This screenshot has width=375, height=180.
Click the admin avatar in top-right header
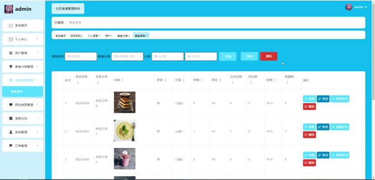(349, 7)
